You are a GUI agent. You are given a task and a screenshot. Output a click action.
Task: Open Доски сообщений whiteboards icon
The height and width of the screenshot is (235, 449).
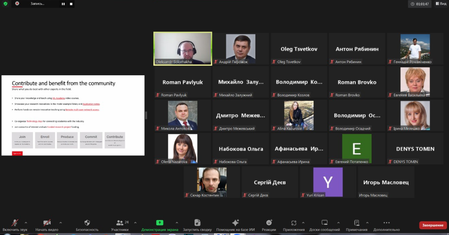[324, 223]
